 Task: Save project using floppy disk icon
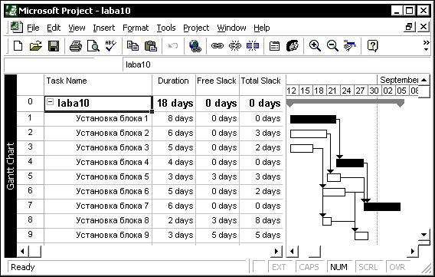pyautogui.click(x=54, y=46)
